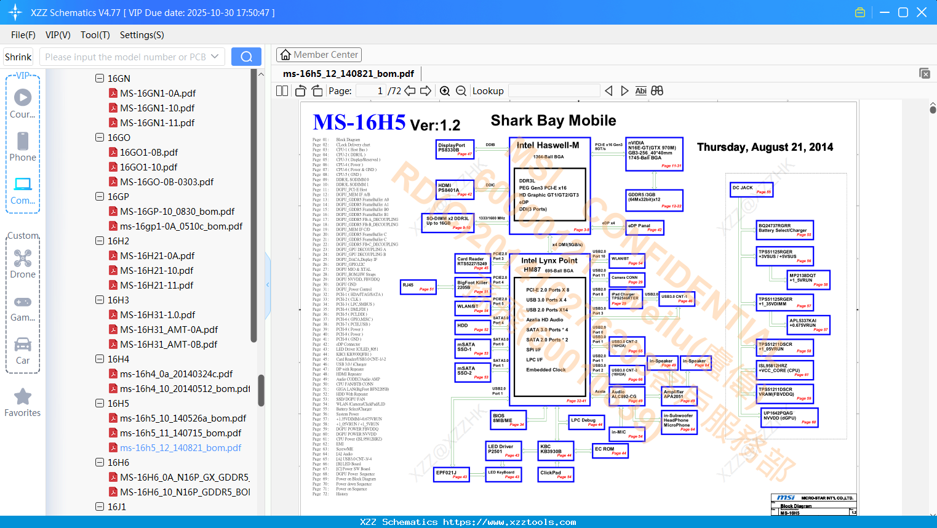Open the Phone category in the sidebar
The image size is (937, 528).
tap(23, 146)
